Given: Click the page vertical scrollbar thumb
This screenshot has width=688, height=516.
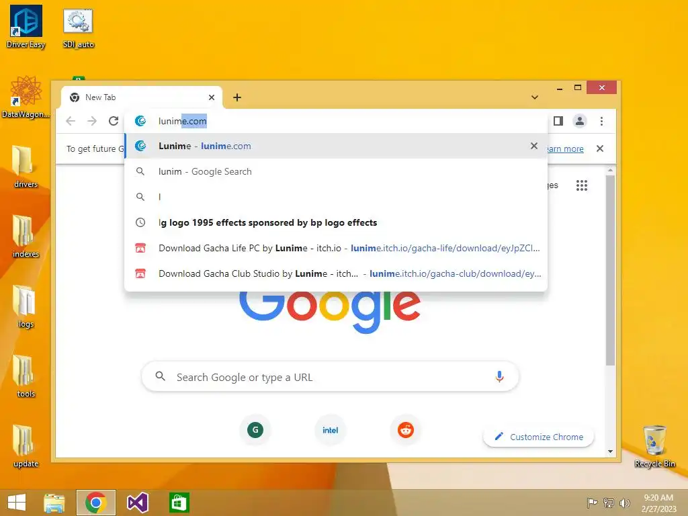Looking at the screenshot, I should [x=610, y=270].
